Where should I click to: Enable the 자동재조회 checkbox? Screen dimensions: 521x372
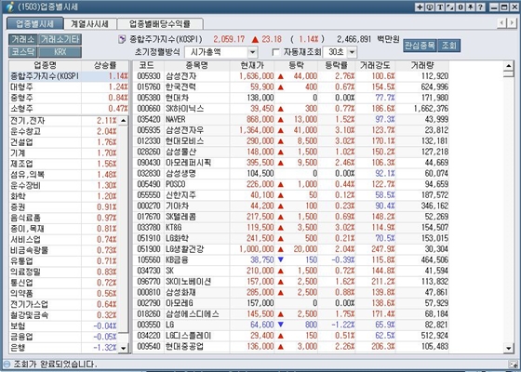(x=275, y=52)
